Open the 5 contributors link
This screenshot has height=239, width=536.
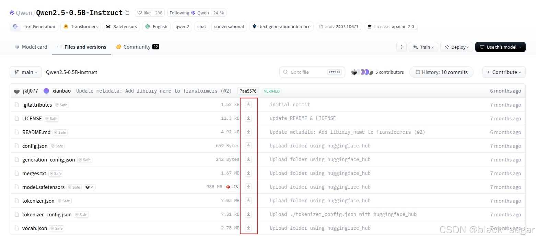coord(389,72)
